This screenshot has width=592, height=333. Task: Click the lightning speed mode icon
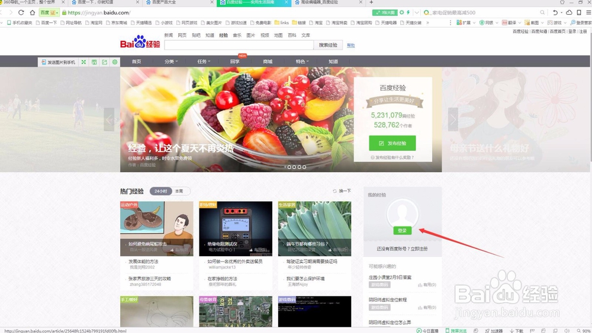[408, 12]
